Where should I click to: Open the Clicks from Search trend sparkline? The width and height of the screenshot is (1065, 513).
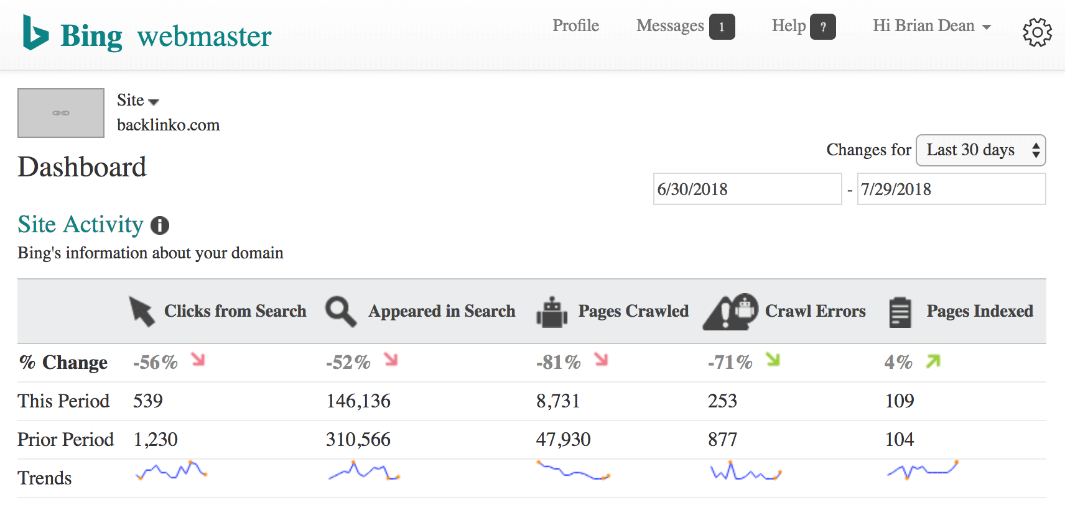click(171, 471)
